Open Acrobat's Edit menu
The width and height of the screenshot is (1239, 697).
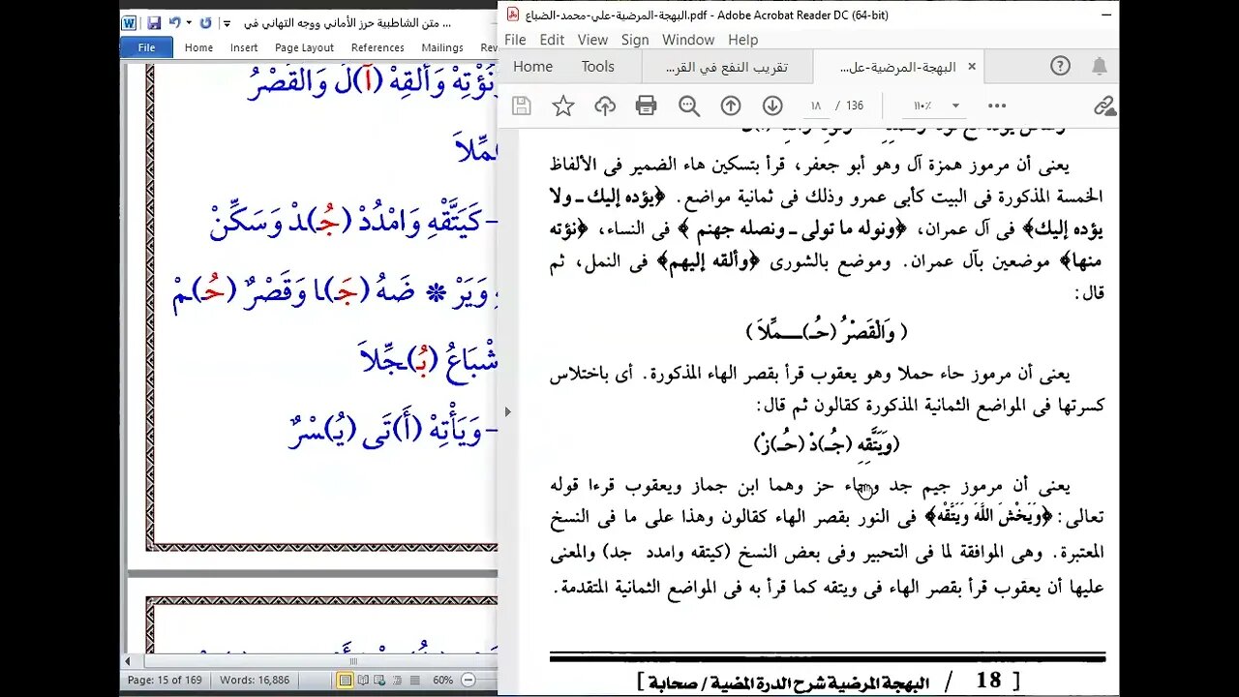[552, 40]
